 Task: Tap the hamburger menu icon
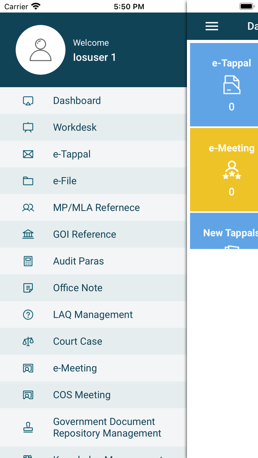(212, 26)
